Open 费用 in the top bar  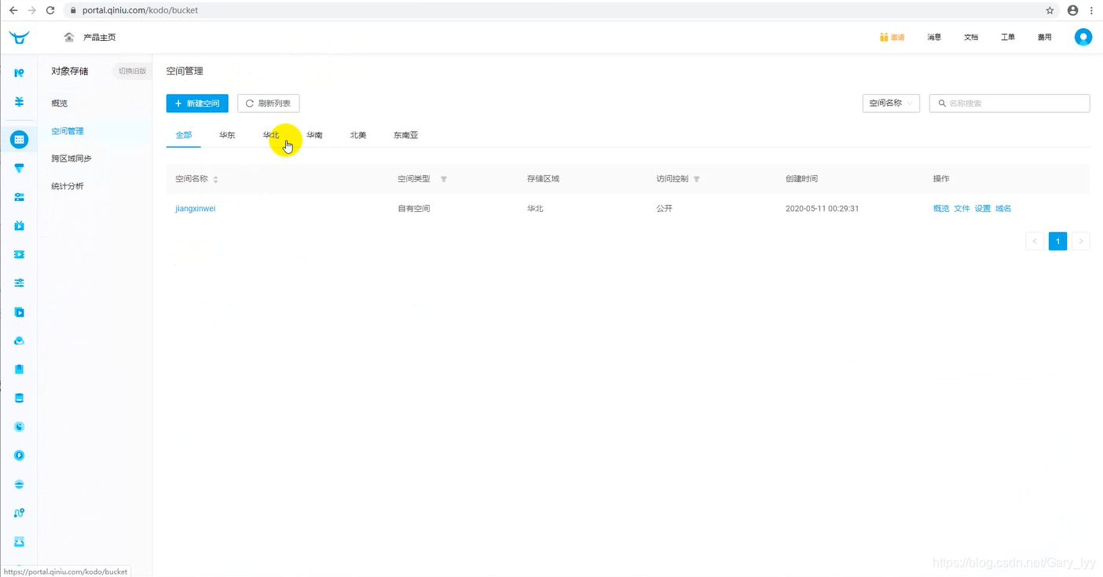click(x=1045, y=37)
